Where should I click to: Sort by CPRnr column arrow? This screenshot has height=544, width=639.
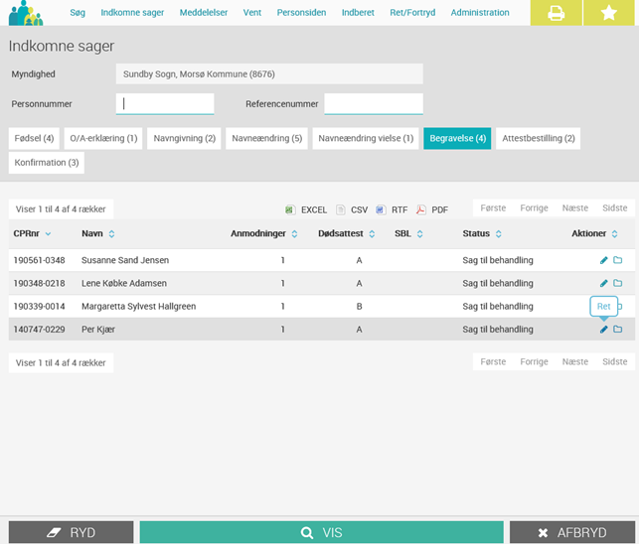click(48, 233)
